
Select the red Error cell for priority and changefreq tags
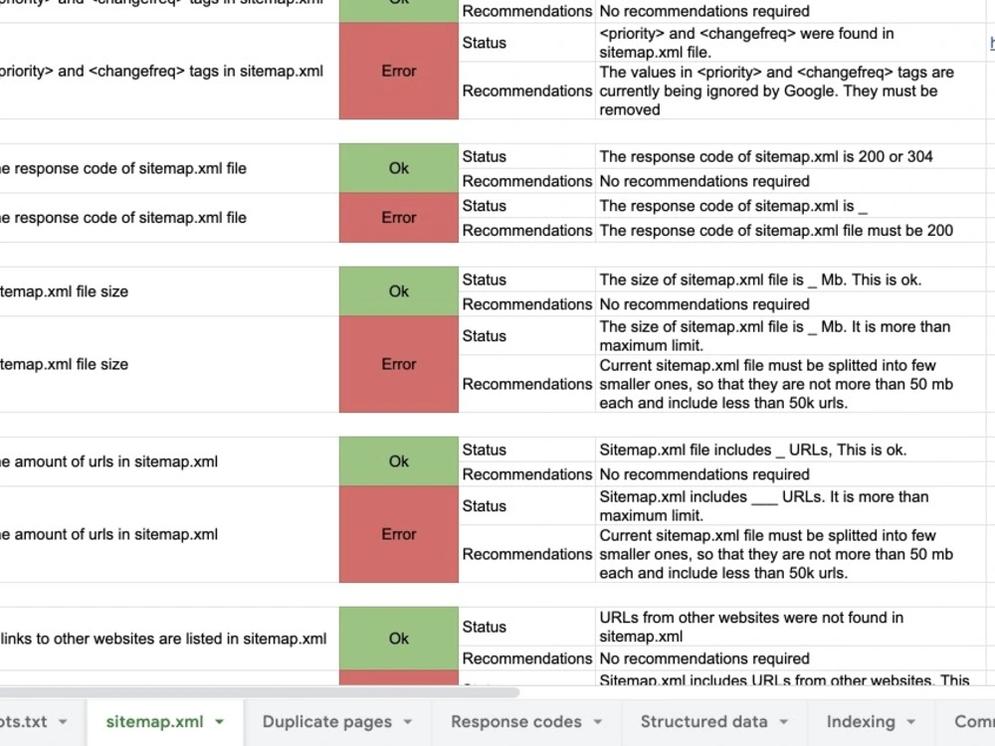coord(399,71)
